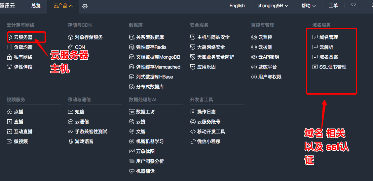Click the 万象优图 image icon

tap(131, 151)
